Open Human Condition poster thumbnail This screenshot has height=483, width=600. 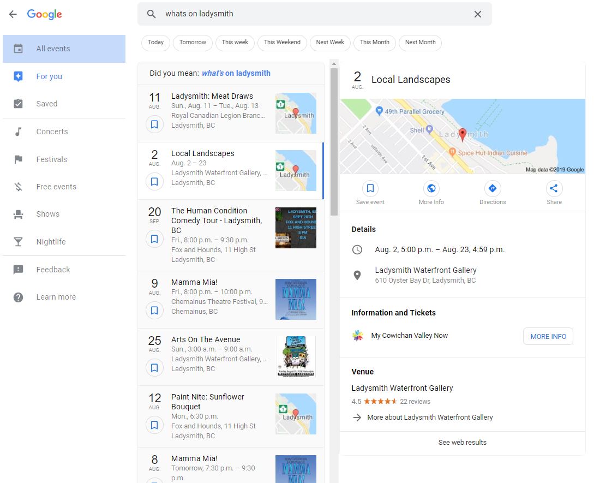click(x=296, y=228)
